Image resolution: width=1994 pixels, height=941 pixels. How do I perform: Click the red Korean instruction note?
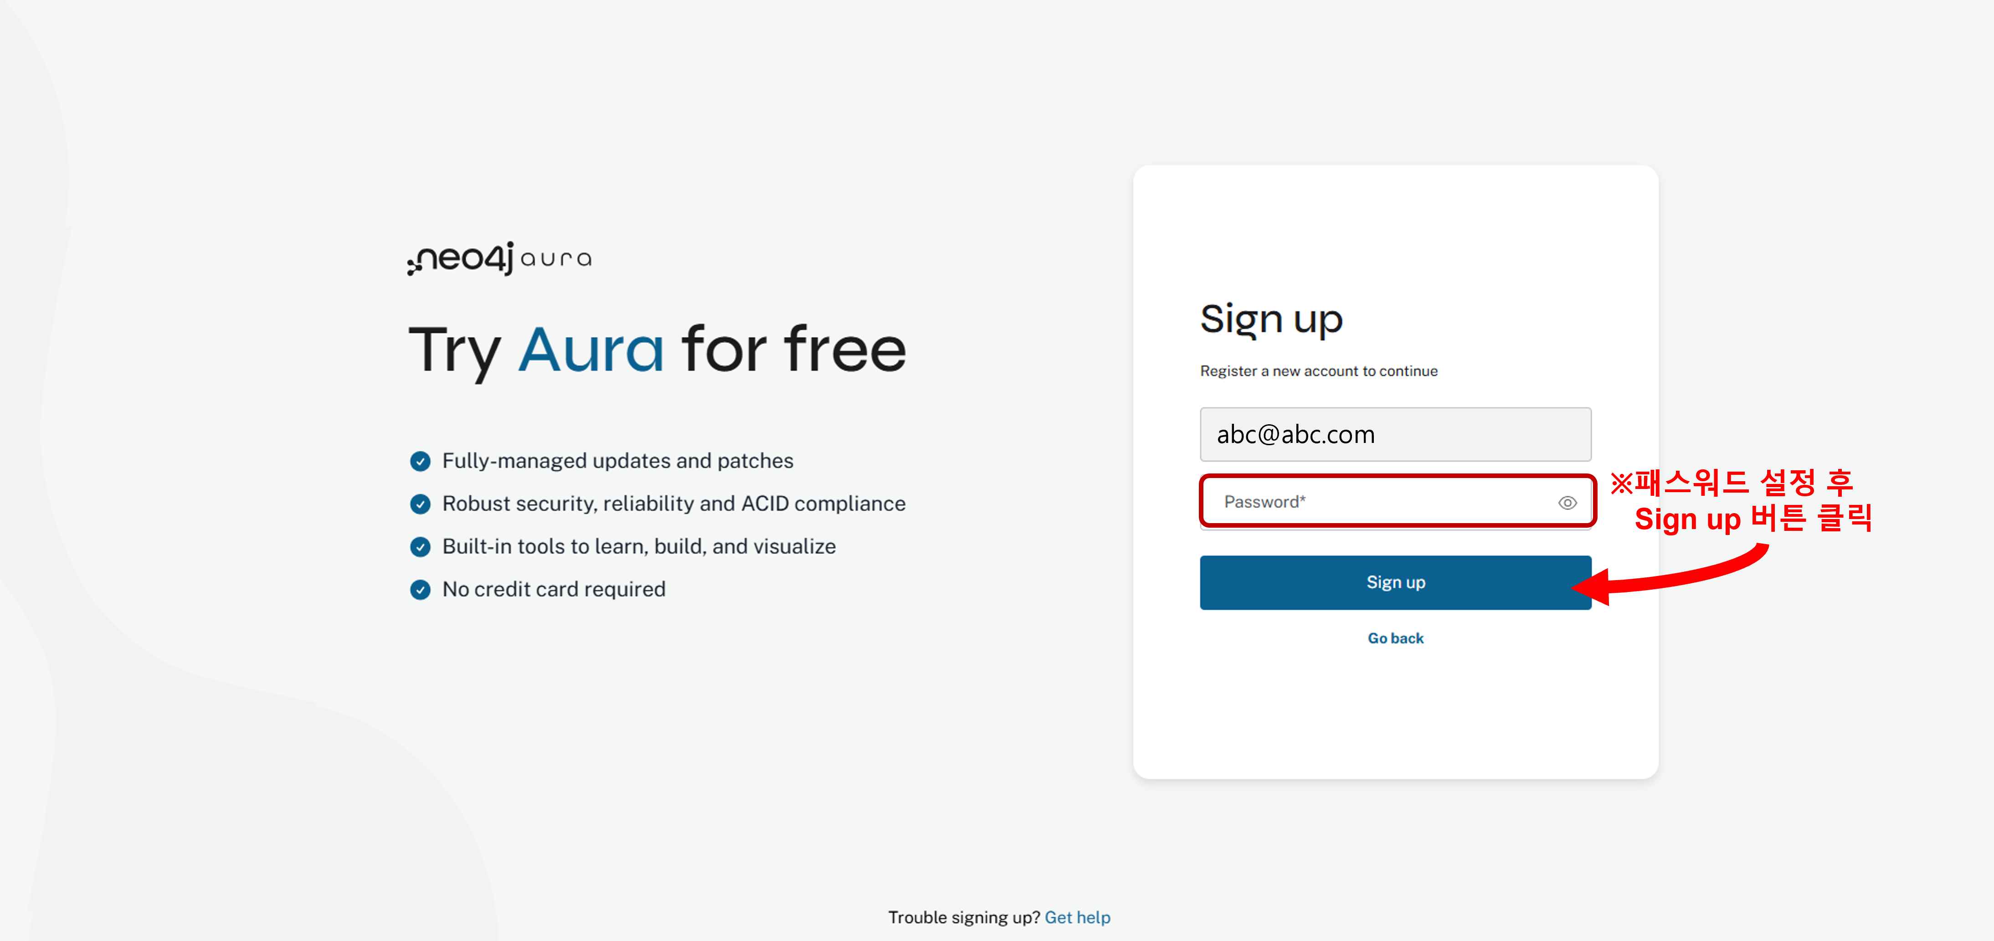coord(1742,501)
